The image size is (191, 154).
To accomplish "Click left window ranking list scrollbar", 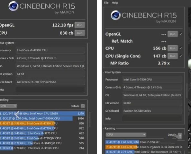I will (x=90, y=119).
